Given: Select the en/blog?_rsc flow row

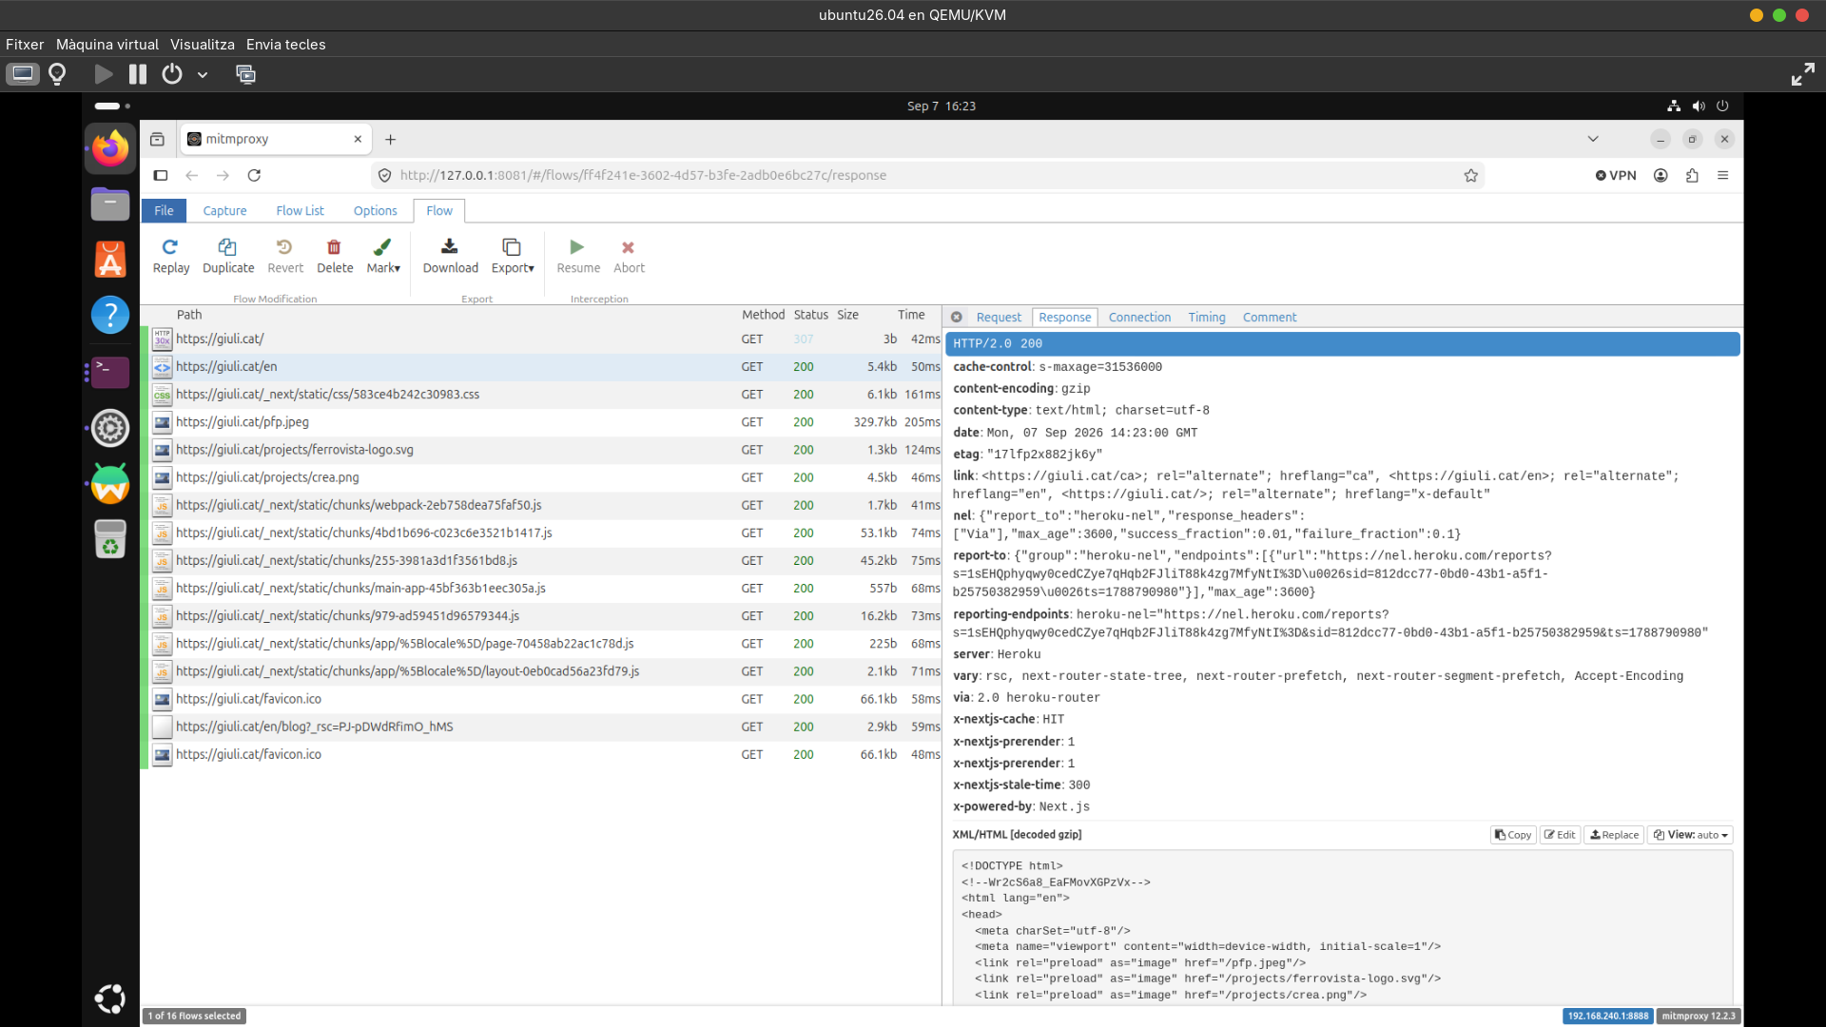Looking at the screenshot, I should click(x=540, y=727).
